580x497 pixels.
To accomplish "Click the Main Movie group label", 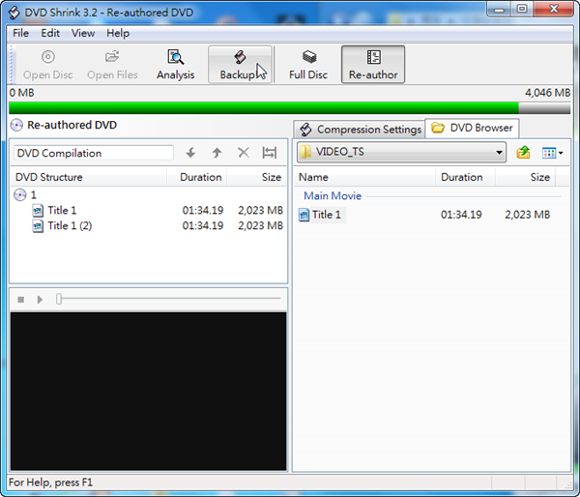I will (x=333, y=195).
